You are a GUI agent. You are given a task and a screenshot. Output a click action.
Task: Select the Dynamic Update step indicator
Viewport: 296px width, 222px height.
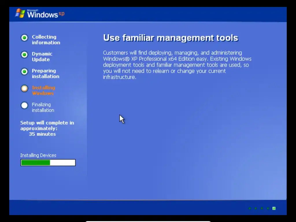tap(24, 55)
